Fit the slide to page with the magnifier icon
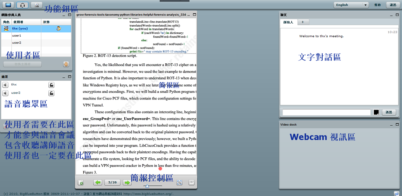402x196 pixels. click(x=180, y=182)
